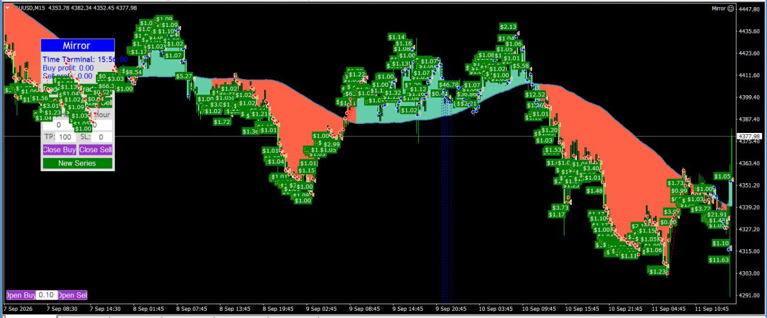Select the $46.78 profit label
The width and height of the screenshot is (767, 318).
click(449, 84)
